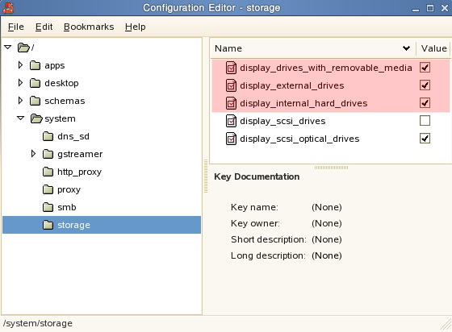Open the Help menu
The width and height of the screenshot is (452, 332).
(x=136, y=27)
